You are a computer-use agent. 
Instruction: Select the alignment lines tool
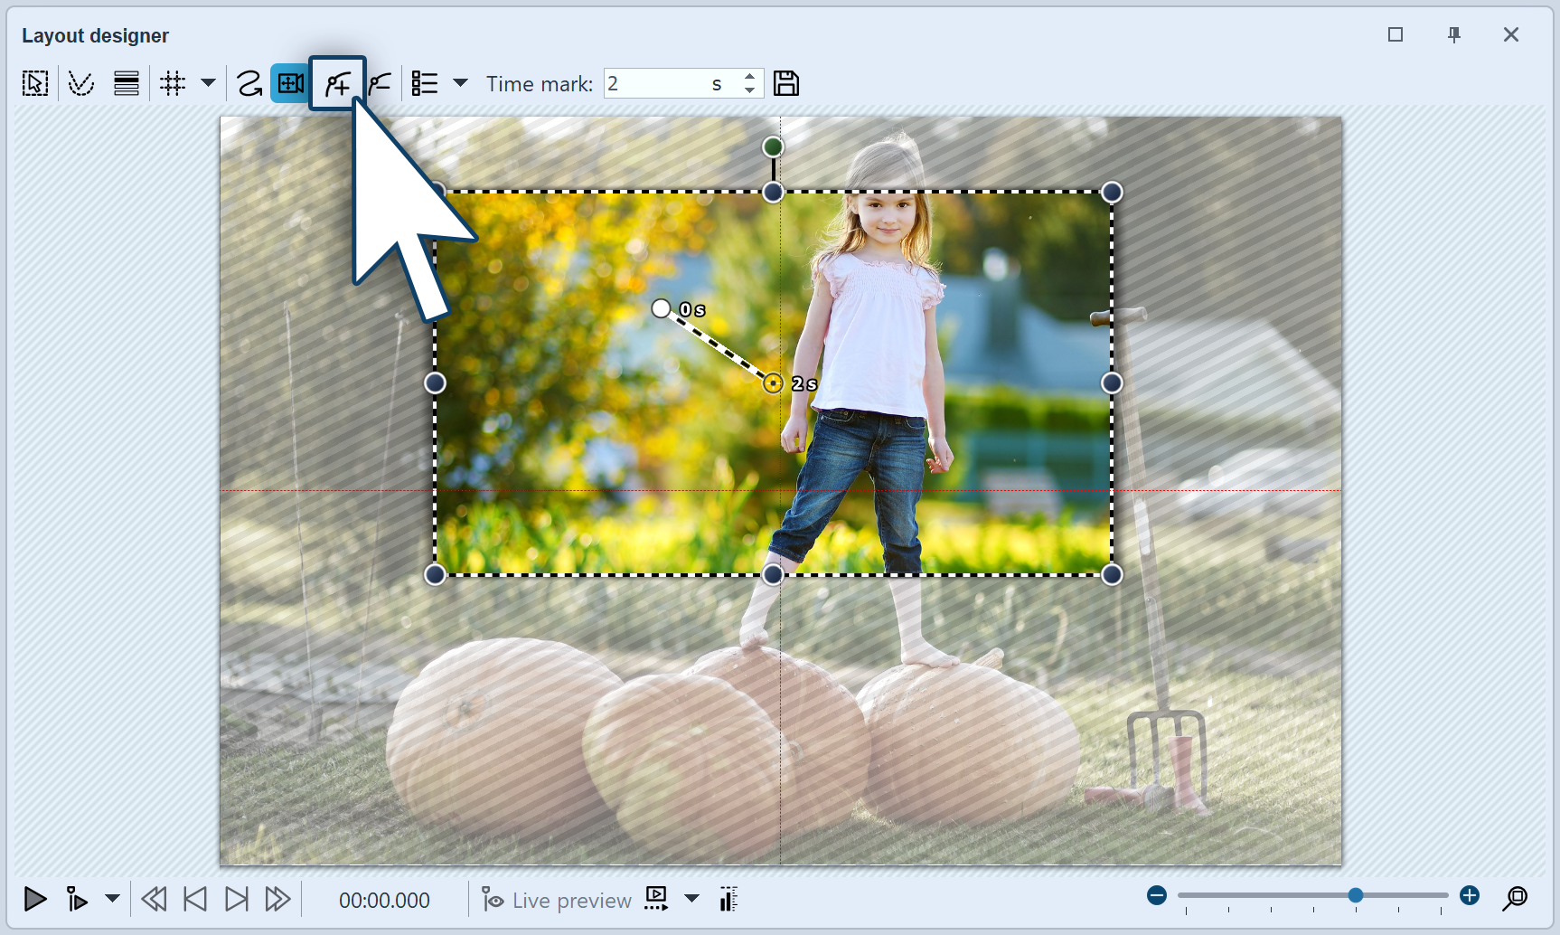[126, 83]
